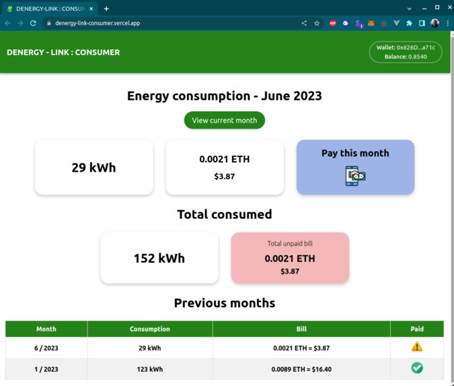Click the Bill column header

point(301,329)
